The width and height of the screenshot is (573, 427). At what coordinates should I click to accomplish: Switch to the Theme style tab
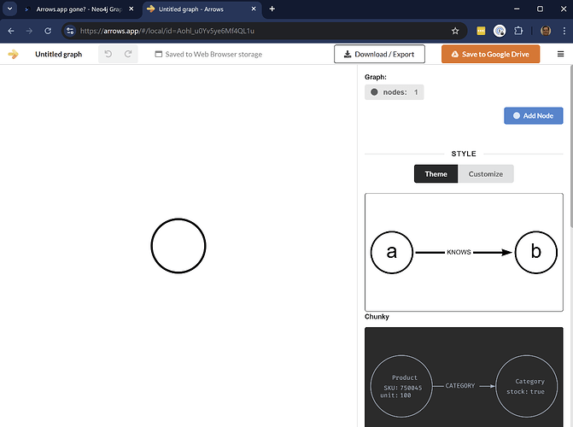pyautogui.click(x=436, y=174)
